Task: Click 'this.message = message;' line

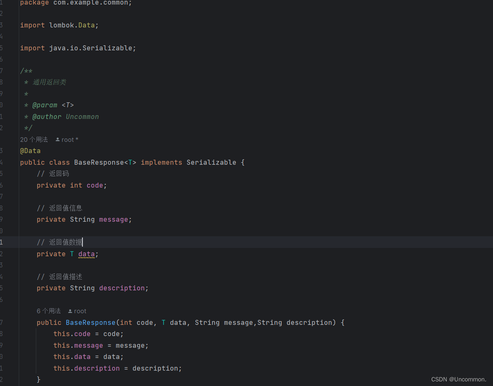Action: (101, 346)
